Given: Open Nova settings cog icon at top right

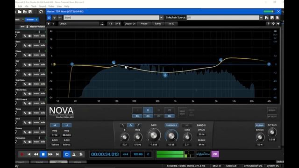Looking at the screenshot, I should (273, 24).
